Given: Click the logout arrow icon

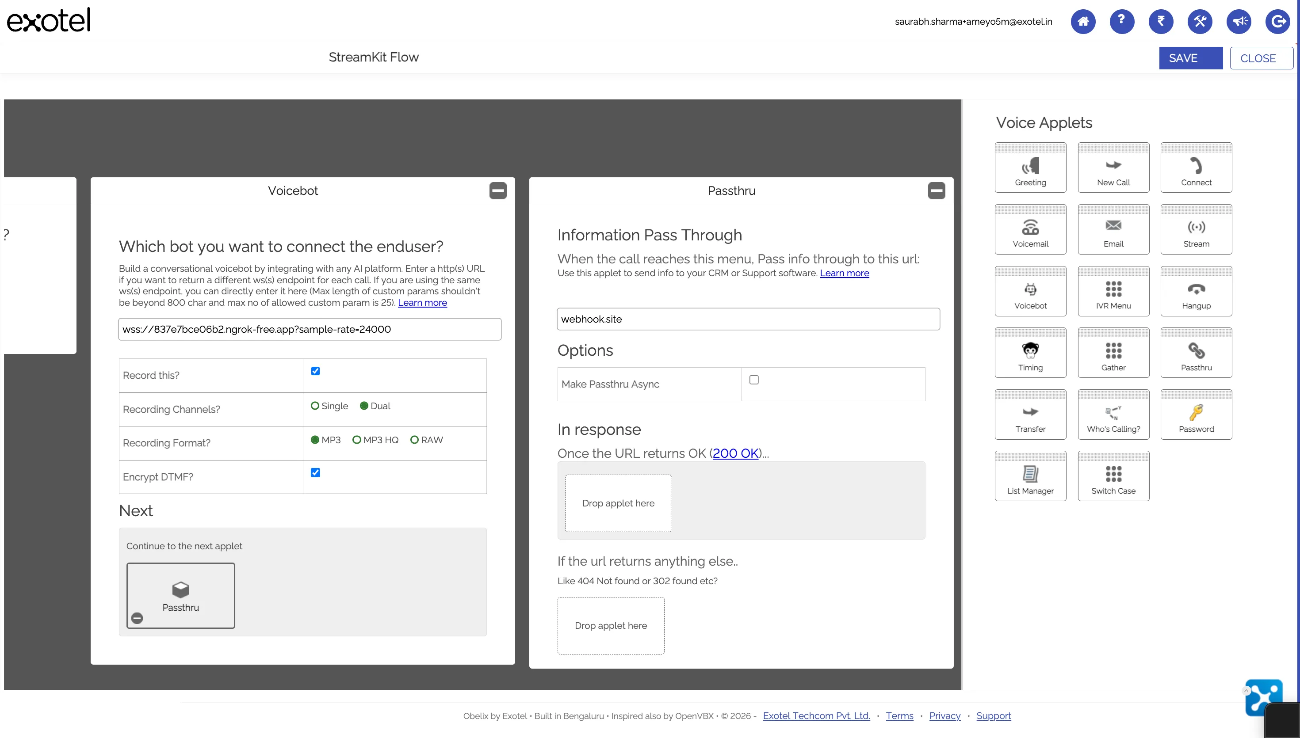Looking at the screenshot, I should [x=1278, y=21].
